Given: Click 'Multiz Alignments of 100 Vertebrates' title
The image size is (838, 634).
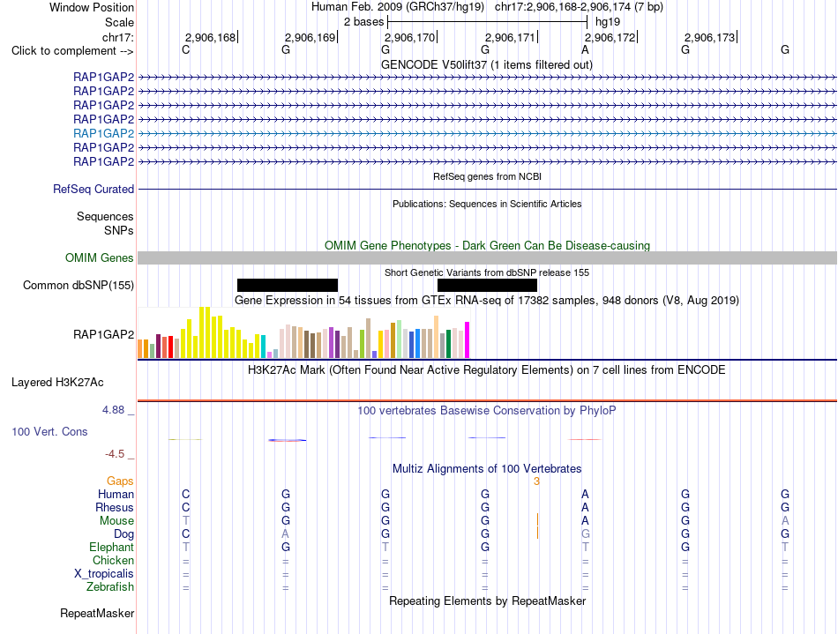Looking at the screenshot, I should [487, 469].
